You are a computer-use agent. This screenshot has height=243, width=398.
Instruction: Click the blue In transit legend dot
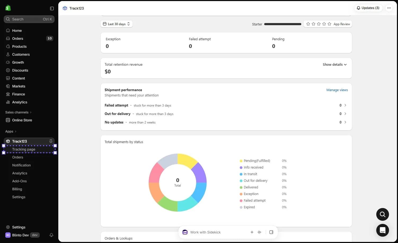[x=241, y=174]
